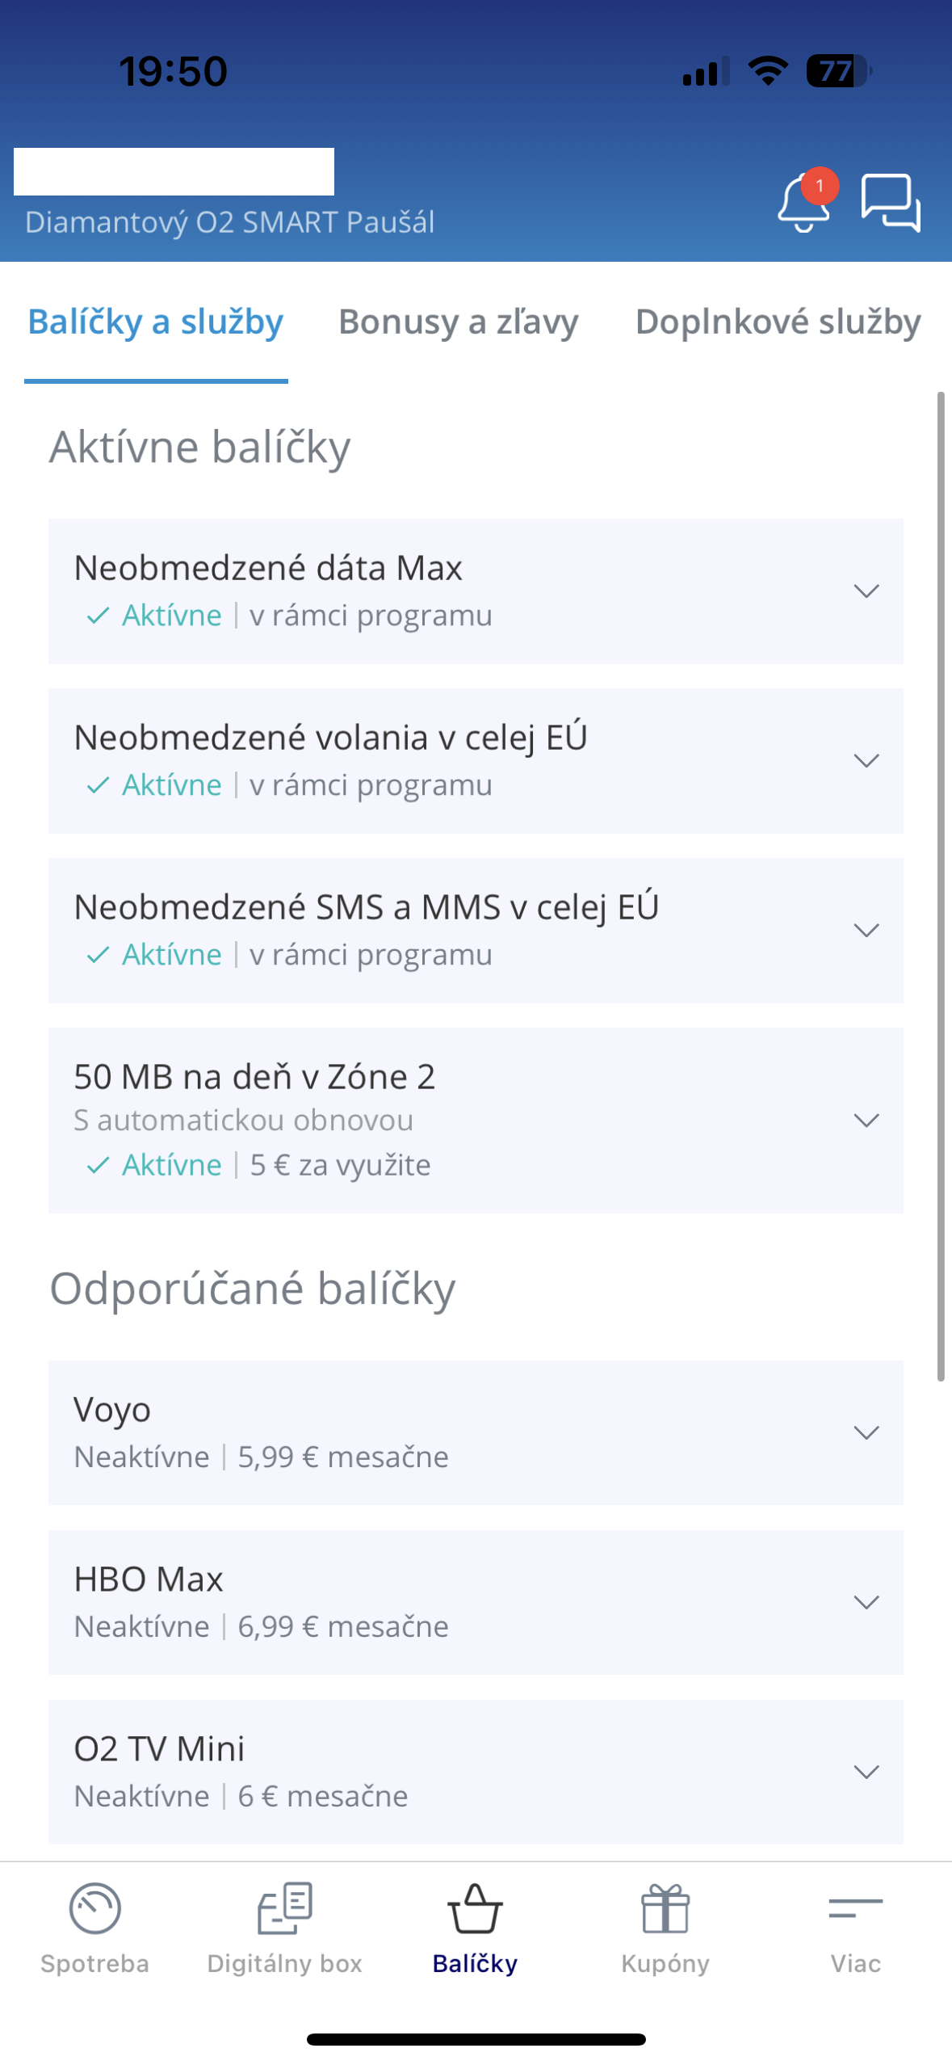The image size is (952, 2065).
Task: Expand the HBO Max package details
Action: pyautogui.click(x=866, y=1603)
